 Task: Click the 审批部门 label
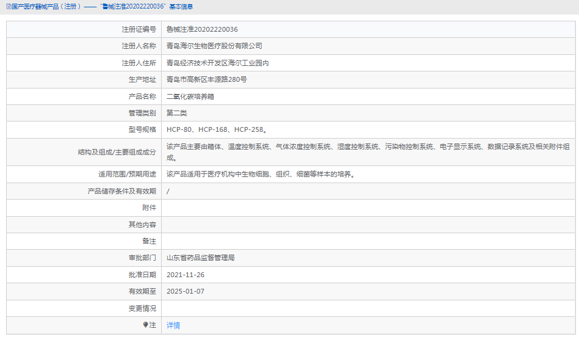pos(142,258)
